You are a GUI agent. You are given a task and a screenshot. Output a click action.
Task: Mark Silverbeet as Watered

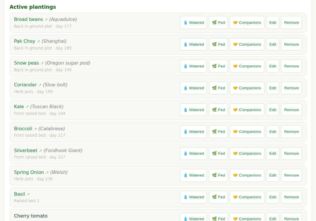pos(193,154)
